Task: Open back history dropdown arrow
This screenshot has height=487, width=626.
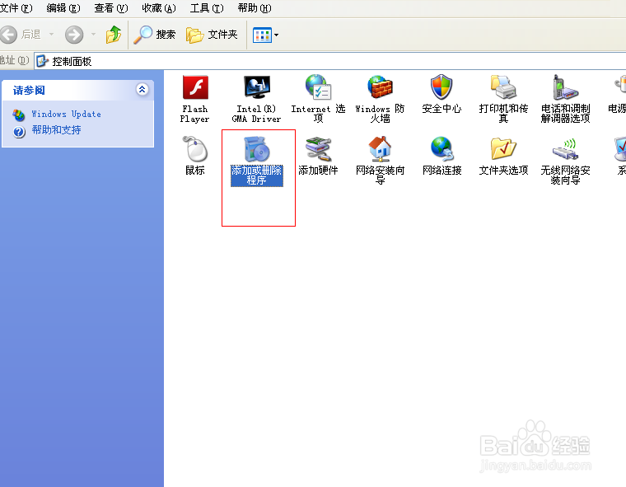Action: click(x=52, y=35)
